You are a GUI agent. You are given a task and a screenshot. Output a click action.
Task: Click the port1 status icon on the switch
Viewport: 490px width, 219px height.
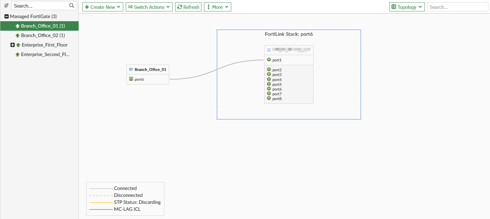(x=269, y=59)
